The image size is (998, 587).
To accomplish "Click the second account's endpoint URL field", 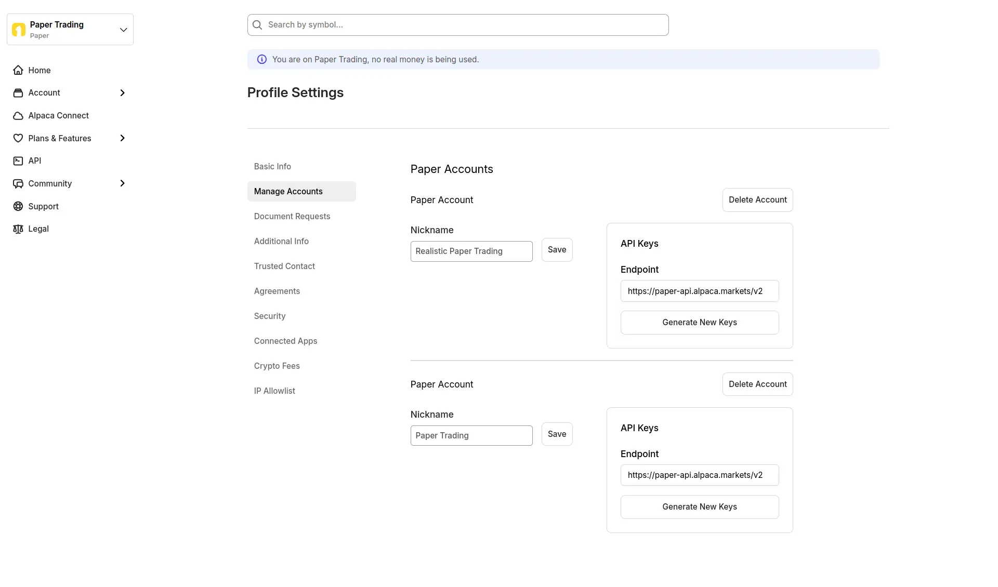I will (700, 475).
